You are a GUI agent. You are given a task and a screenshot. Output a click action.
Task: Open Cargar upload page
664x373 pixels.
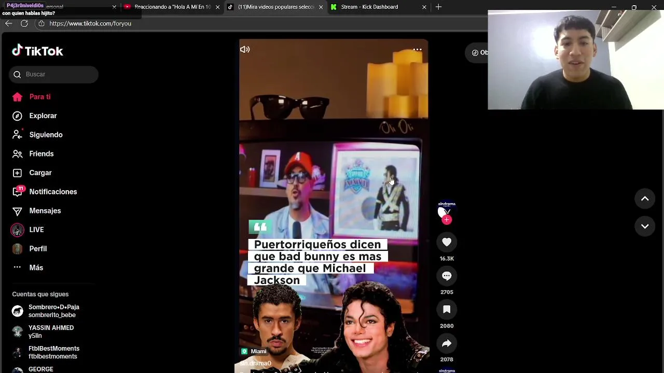(x=40, y=173)
